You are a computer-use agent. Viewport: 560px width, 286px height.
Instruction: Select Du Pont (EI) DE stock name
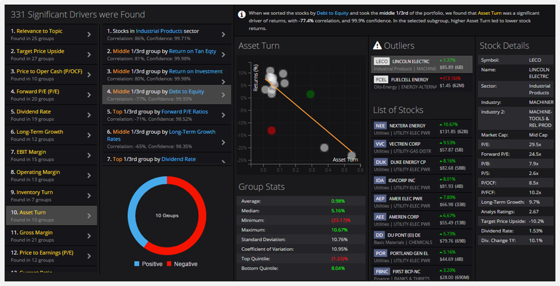(404, 235)
